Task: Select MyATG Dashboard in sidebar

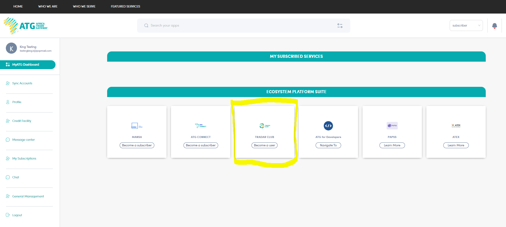Action: click(x=28, y=65)
